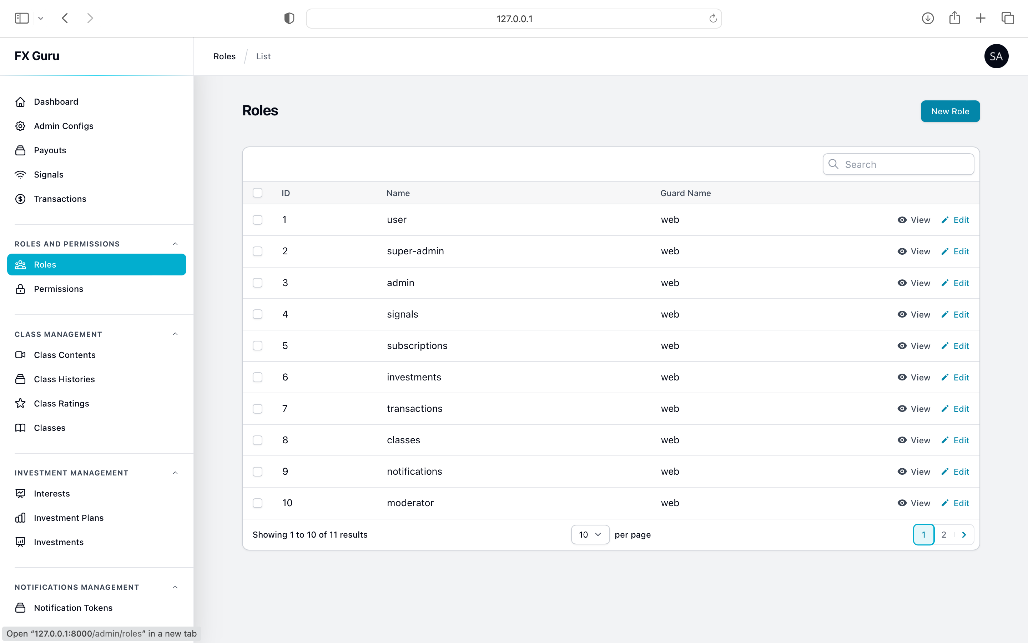This screenshot has height=643, width=1028.
Task: Open Dashboard in the sidebar
Action: [56, 102]
